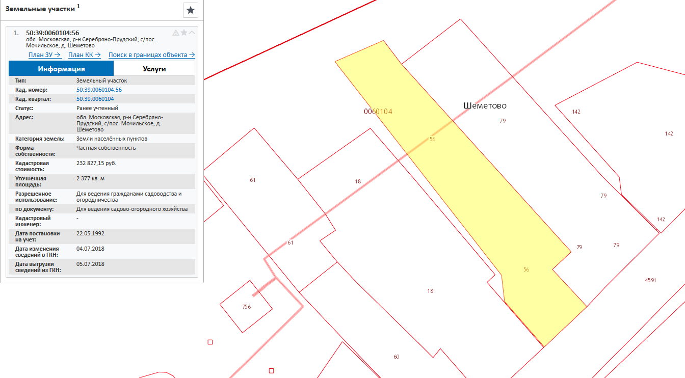This screenshot has height=378, width=685.
Task: Click parcel label 60 on the map
Action: (x=397, y=357)
